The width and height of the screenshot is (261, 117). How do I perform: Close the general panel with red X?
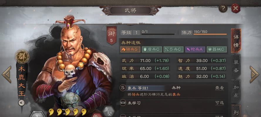click(x=235, y=8)
